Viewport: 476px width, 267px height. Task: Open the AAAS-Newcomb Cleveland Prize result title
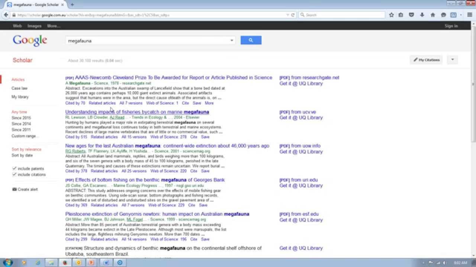(x=174, y=78)
